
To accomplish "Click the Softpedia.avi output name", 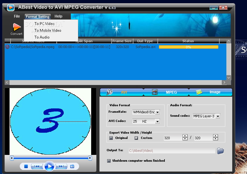I will (x=146, y=47).
